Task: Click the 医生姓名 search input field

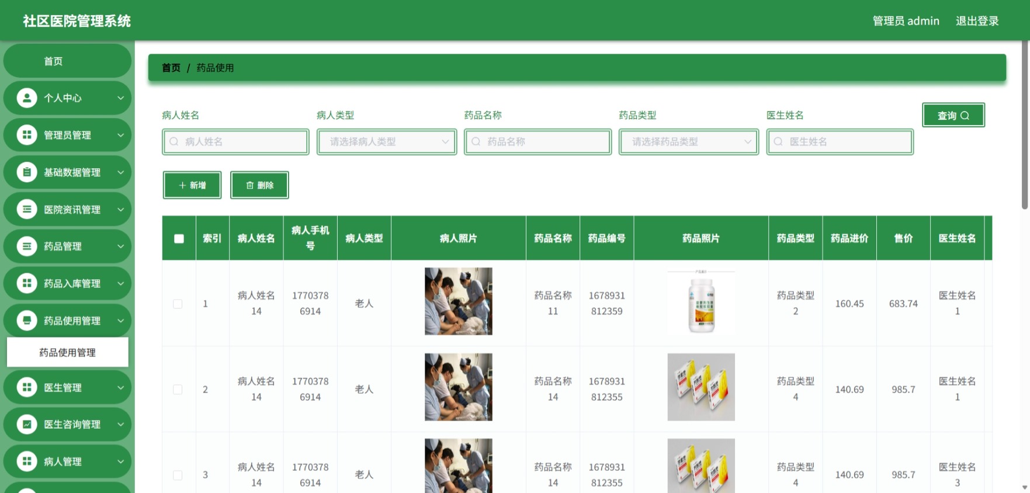Action: [x=840, y=142]
